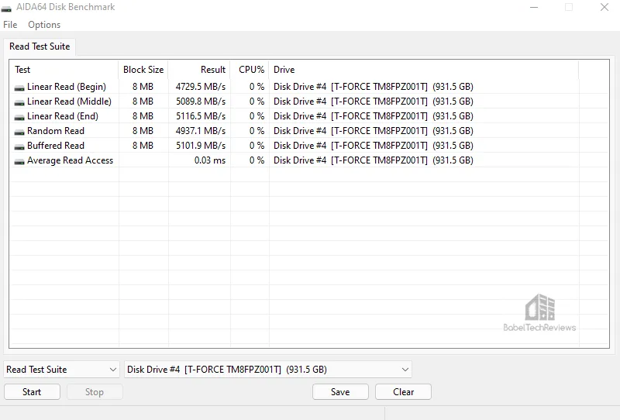
Task: Click the drive icon beside Linear Read (End)
Action: click(x=19, y=117)
